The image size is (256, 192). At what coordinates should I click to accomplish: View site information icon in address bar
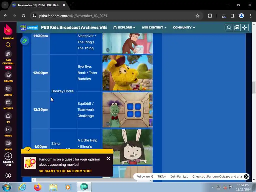tap(34, 16)
